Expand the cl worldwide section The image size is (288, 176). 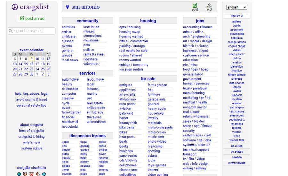point(236,163)
